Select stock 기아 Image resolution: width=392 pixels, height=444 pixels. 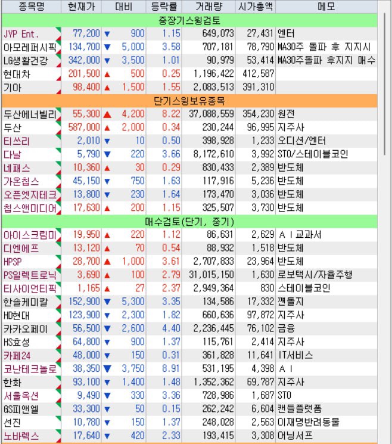point(31,88)
